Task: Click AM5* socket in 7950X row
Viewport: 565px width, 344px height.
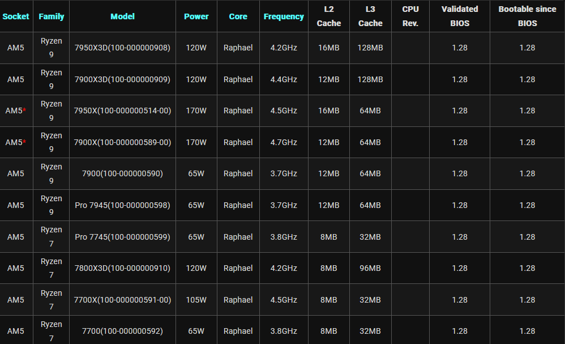Action: click(16, 111)
